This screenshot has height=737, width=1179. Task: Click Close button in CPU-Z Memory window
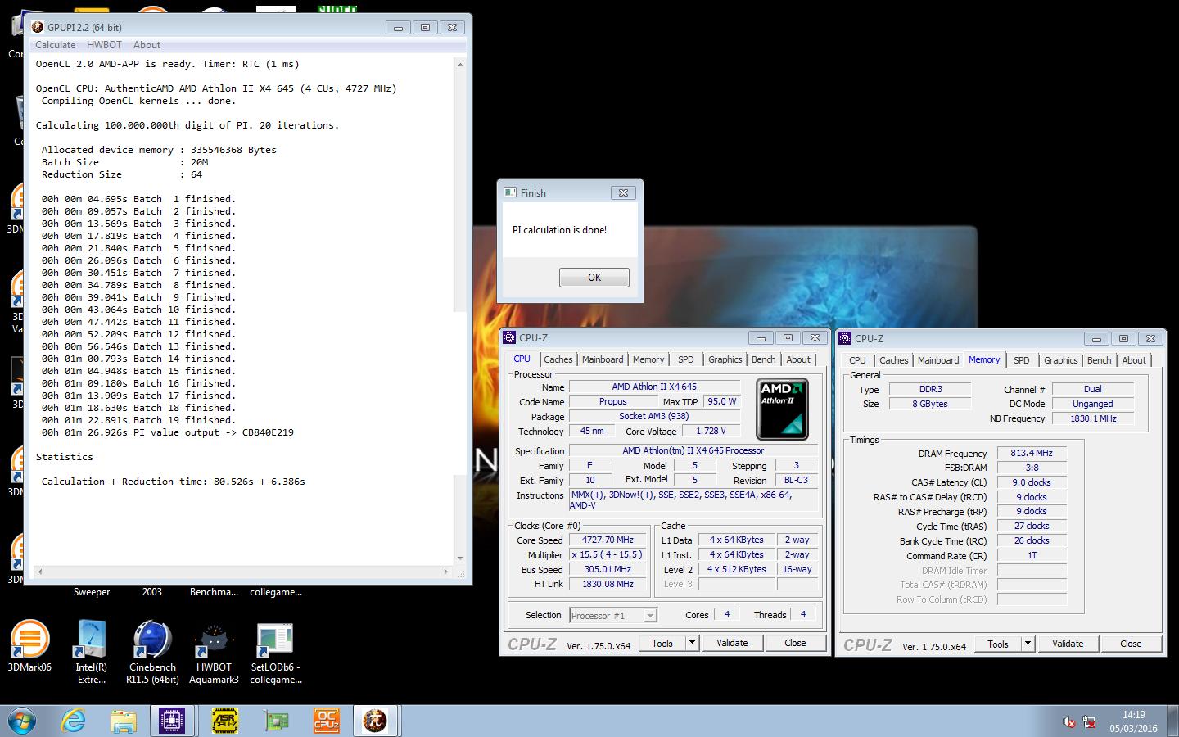(x=1131, y=644)
